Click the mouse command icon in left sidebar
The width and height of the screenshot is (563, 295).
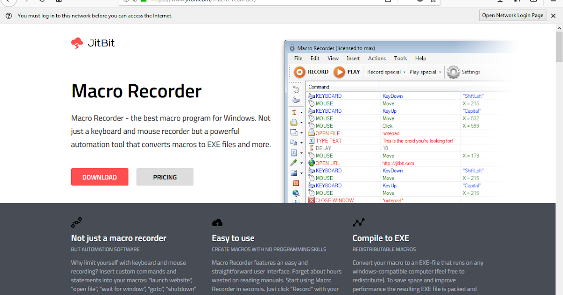tap(296, 89)
